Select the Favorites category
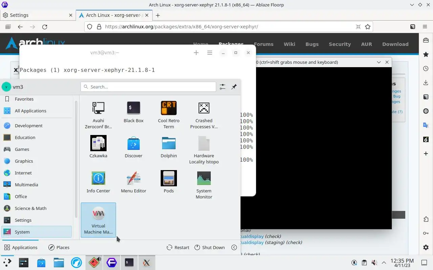 [x=37, y=99]
